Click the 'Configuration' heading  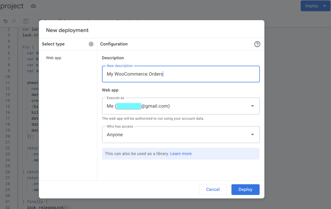coord(114,44)
